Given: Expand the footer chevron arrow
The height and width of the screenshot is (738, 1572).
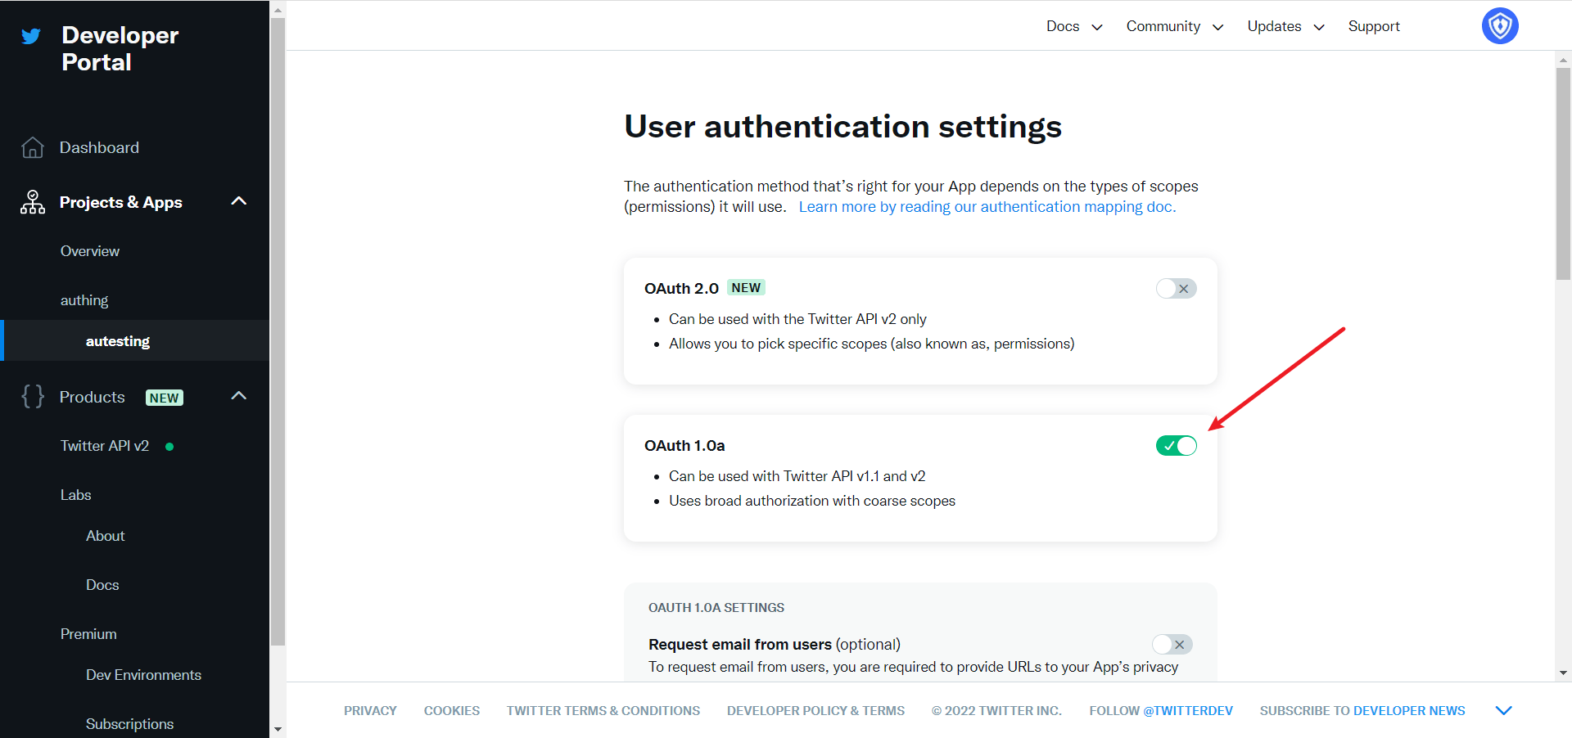Looking at the screenshot, I should (x=1503, y=710).
